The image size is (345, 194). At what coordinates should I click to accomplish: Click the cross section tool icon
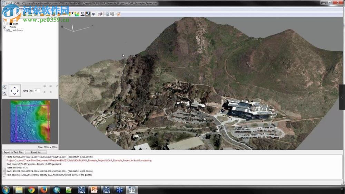pos(100,14)
